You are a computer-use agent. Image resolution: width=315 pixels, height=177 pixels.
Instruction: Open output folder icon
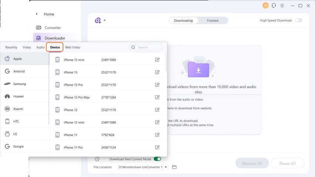pos(174,167)
